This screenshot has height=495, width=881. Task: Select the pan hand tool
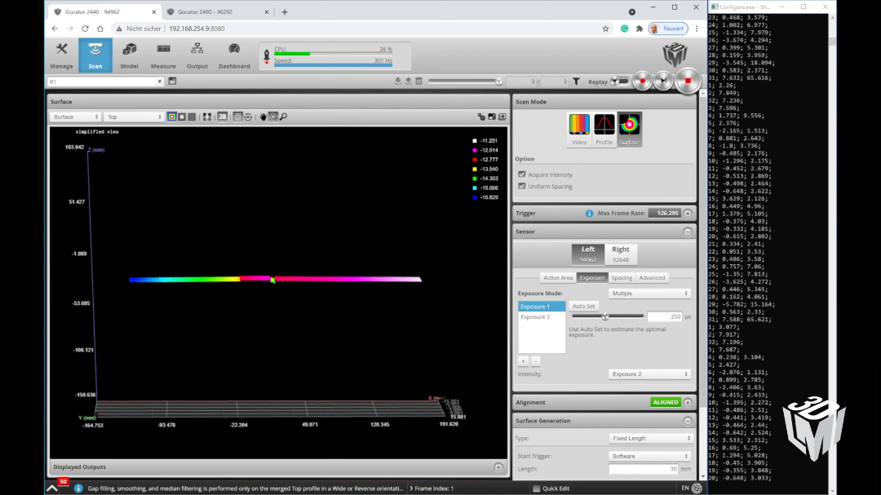[263, 117]
